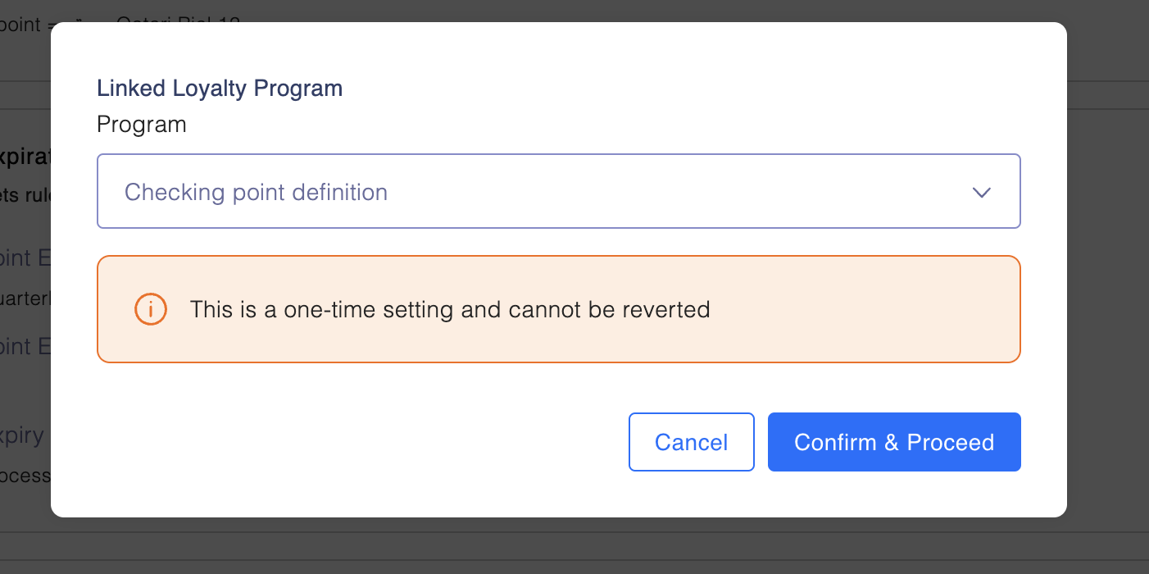Click the "oint E" label below "uarterl"
The width and height of the screenshot is (1149, 574).
coord(25,346)
